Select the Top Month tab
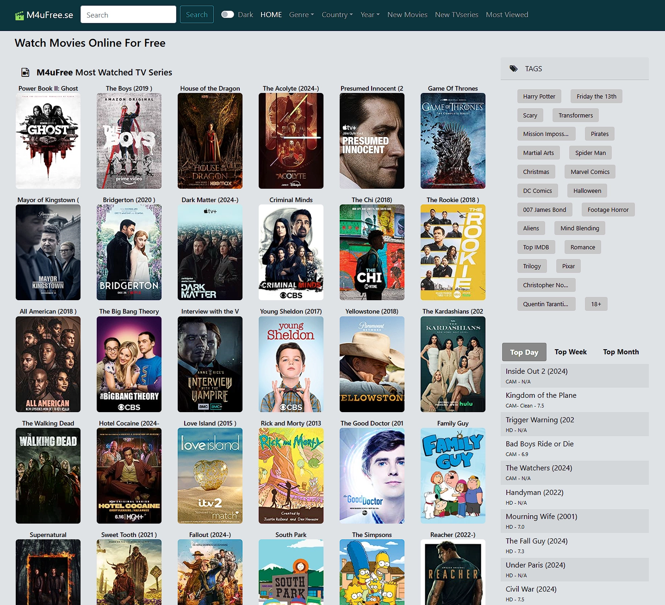The image size is (665, 605). point(621,352)
